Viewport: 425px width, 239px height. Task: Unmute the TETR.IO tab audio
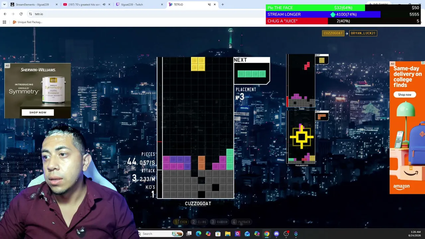(209, 4)
